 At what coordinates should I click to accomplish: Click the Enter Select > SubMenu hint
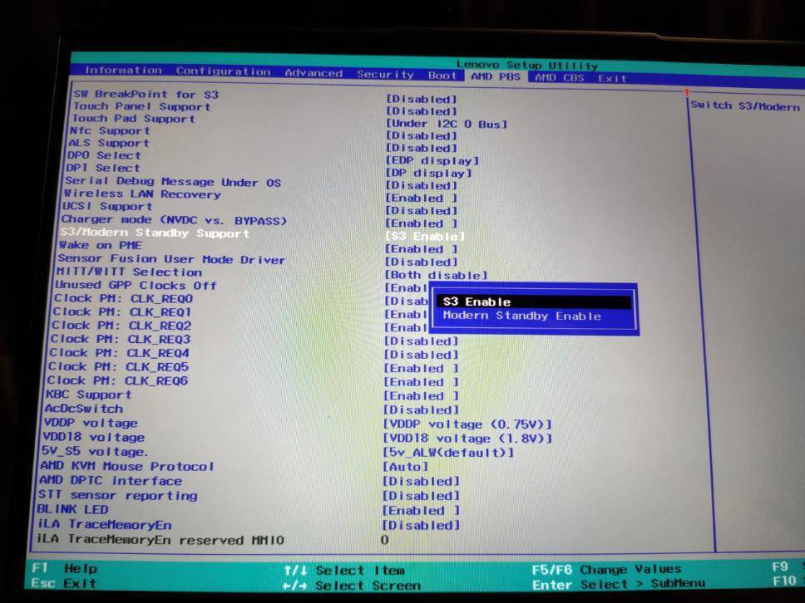pyautogui.click(x=618, y=585)
